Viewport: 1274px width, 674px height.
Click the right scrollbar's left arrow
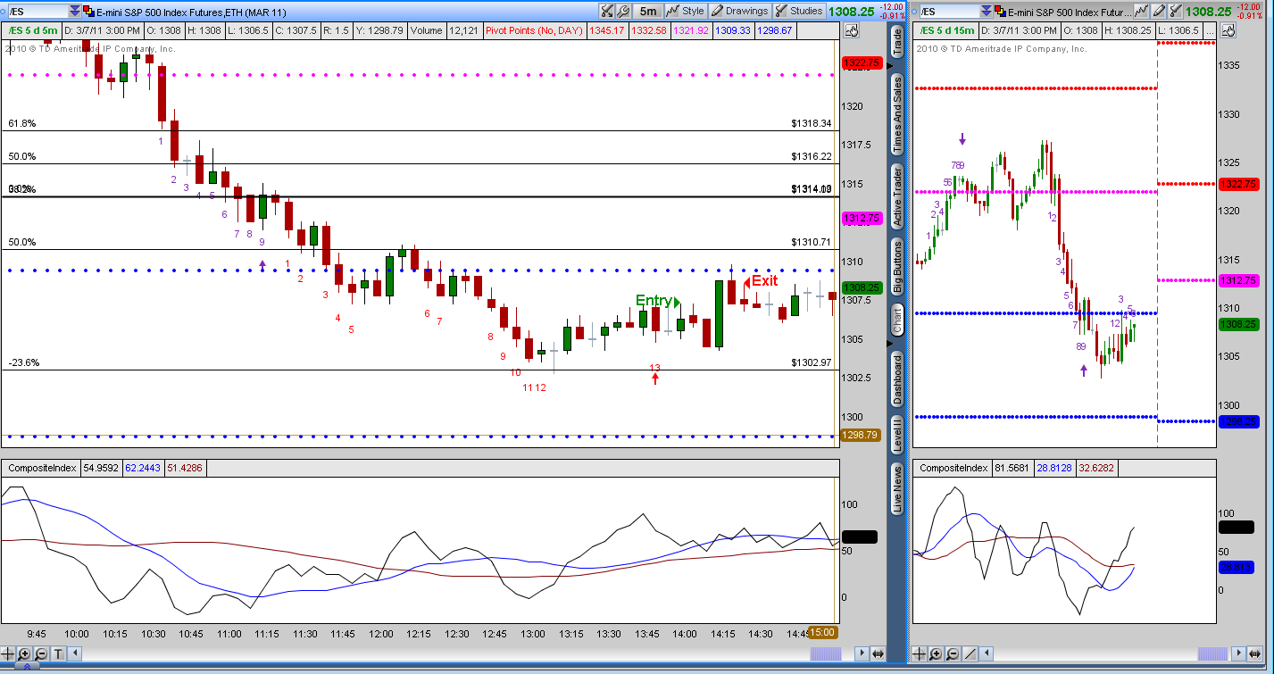pos(987,653)
